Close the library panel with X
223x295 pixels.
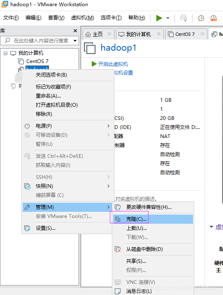pos(75,30)
